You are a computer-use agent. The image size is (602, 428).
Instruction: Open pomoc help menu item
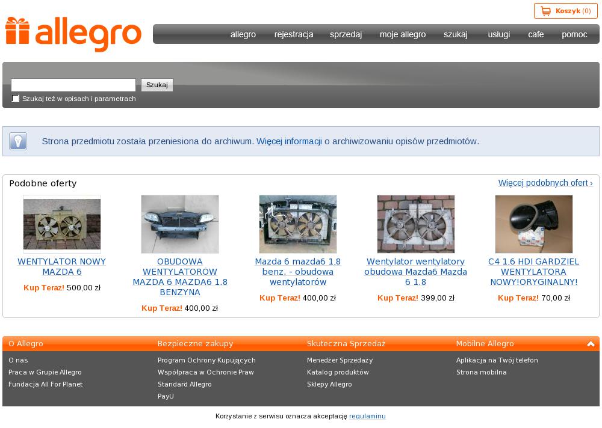pos(574,34)
